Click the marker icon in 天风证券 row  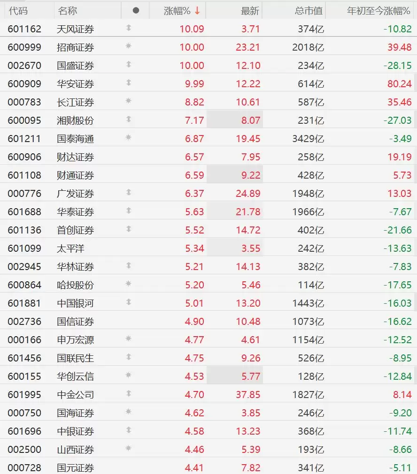pos(129,28)
